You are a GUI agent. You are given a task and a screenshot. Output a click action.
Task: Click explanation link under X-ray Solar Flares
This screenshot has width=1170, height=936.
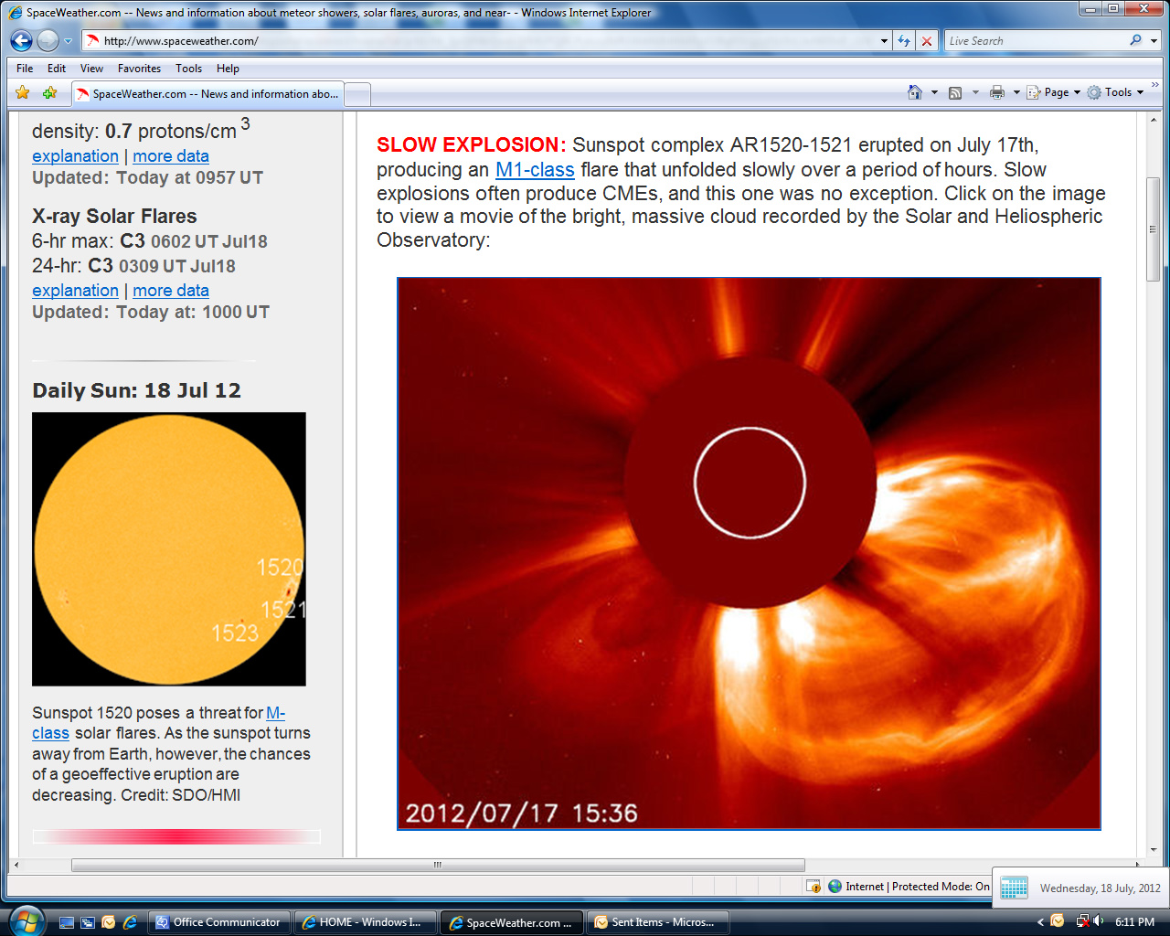point(75,291)
